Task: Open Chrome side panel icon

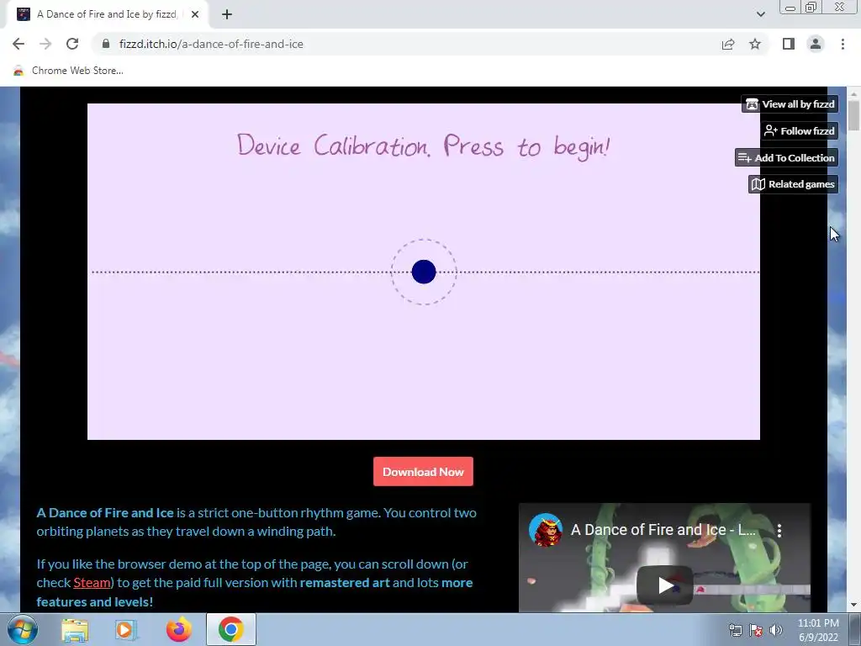Action: 789,44
